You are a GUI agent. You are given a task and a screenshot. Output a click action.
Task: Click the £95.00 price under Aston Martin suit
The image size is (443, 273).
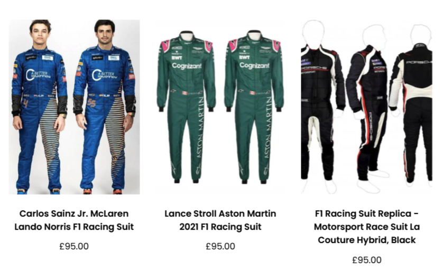coord(220,246)
